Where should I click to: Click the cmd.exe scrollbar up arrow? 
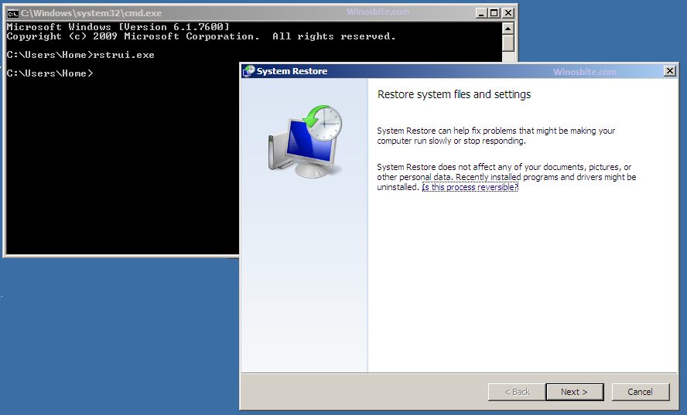click(508, 29)
